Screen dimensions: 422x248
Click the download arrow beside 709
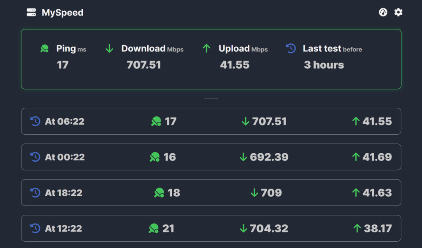tap(254, 193)
